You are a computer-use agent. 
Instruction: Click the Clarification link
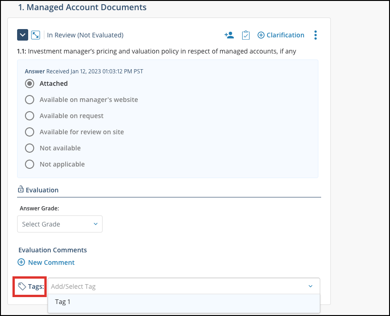285,35
